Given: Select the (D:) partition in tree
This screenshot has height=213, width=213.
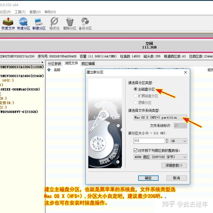Looking at the screenshot, I should (3, 98).
